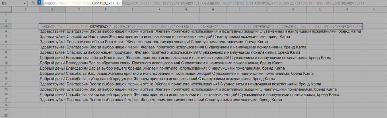
Task: Select column J header
Action: tap(266, 10)
